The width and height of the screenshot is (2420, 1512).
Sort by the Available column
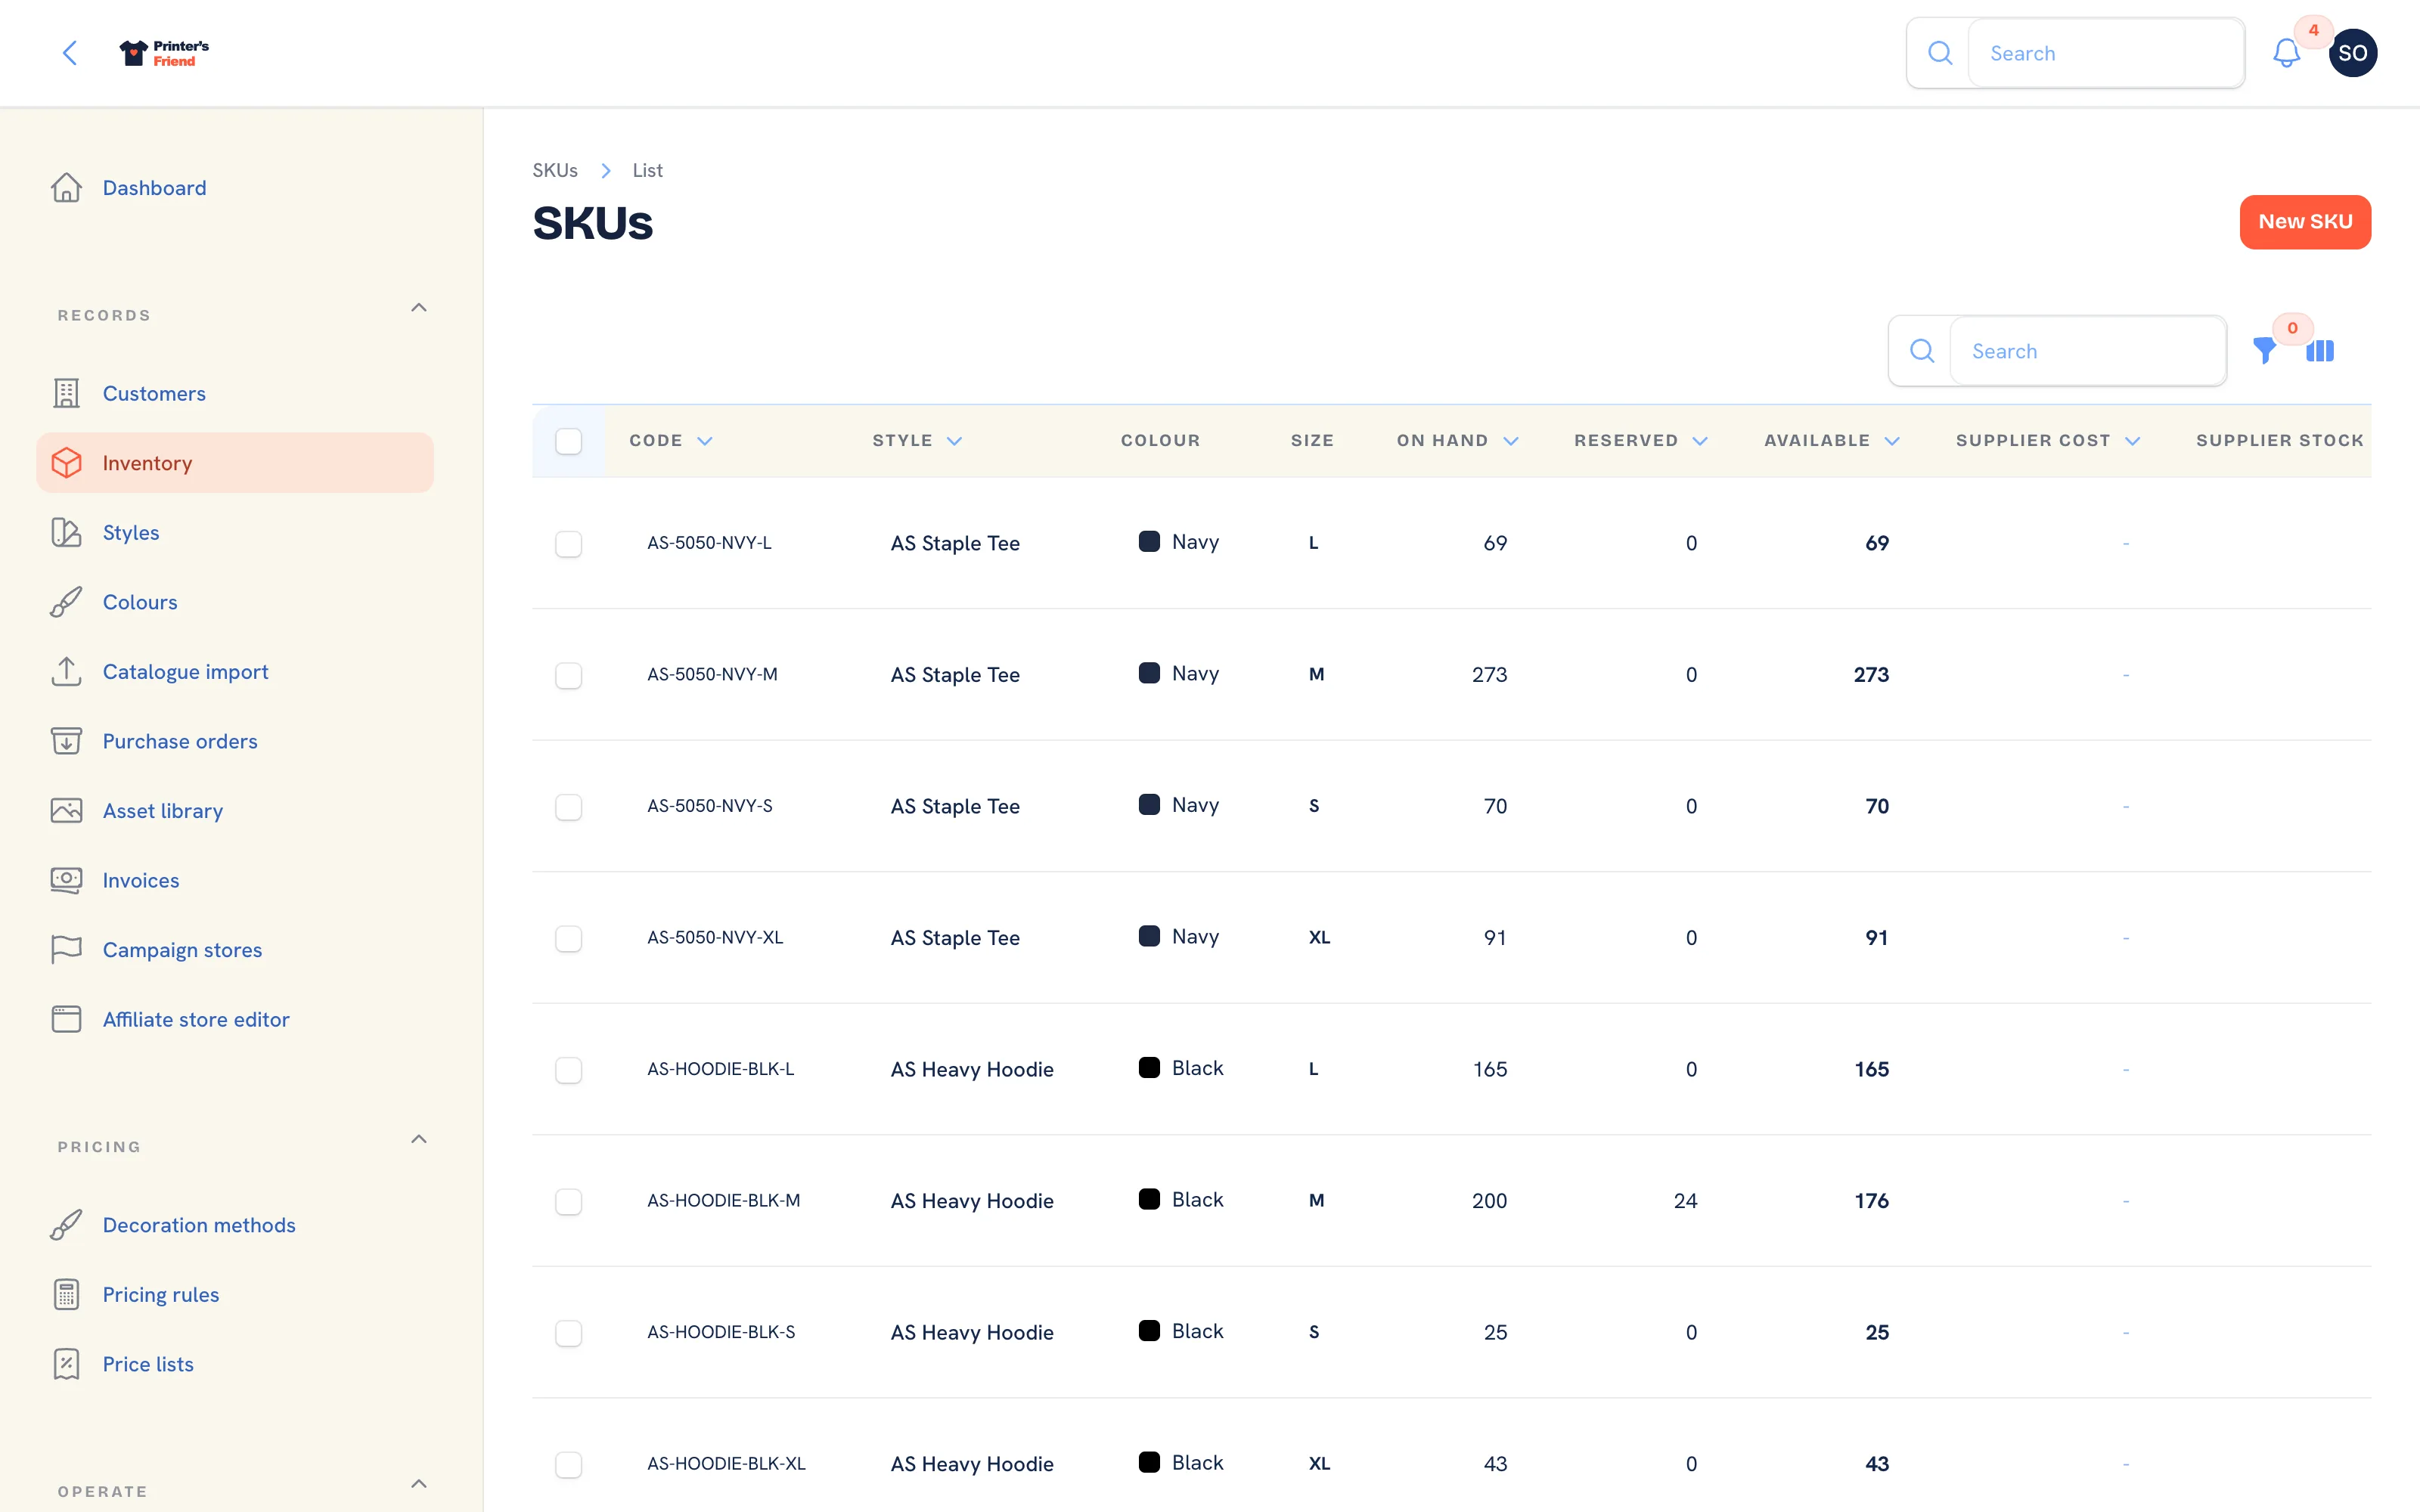(x=1832, y=441)
